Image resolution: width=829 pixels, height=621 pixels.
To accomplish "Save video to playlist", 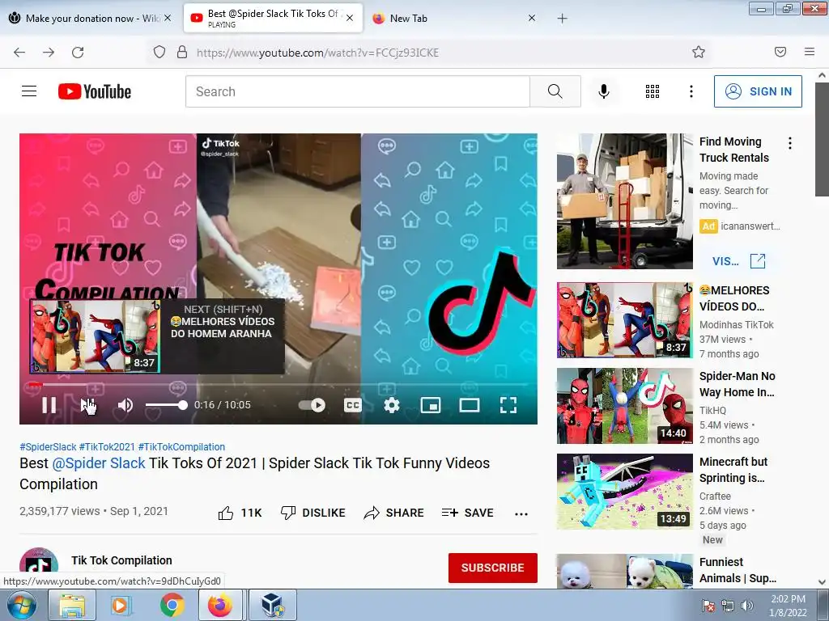I will (x=467, y=513).
